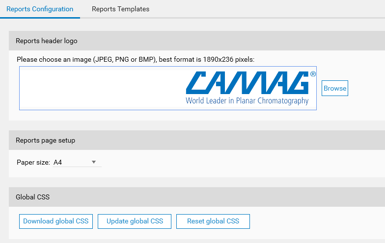Click the CAMAG logo wordmark
Image resolution: width=385 pixels, height=243 pixels.
tap(247, 82)
